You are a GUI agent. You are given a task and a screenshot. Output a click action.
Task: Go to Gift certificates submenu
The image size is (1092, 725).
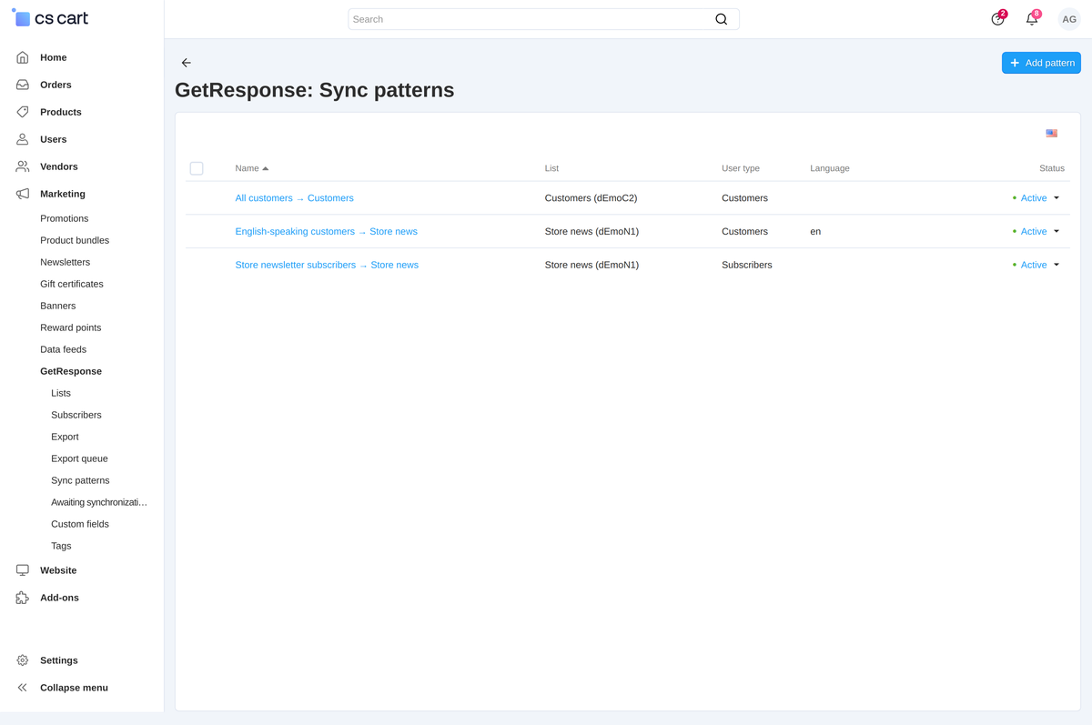pyautogui.click(x=72, y=284)
